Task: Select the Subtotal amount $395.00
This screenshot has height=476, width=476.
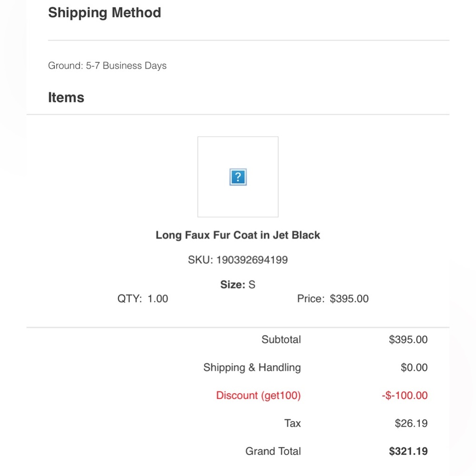Action: (408, 340)
